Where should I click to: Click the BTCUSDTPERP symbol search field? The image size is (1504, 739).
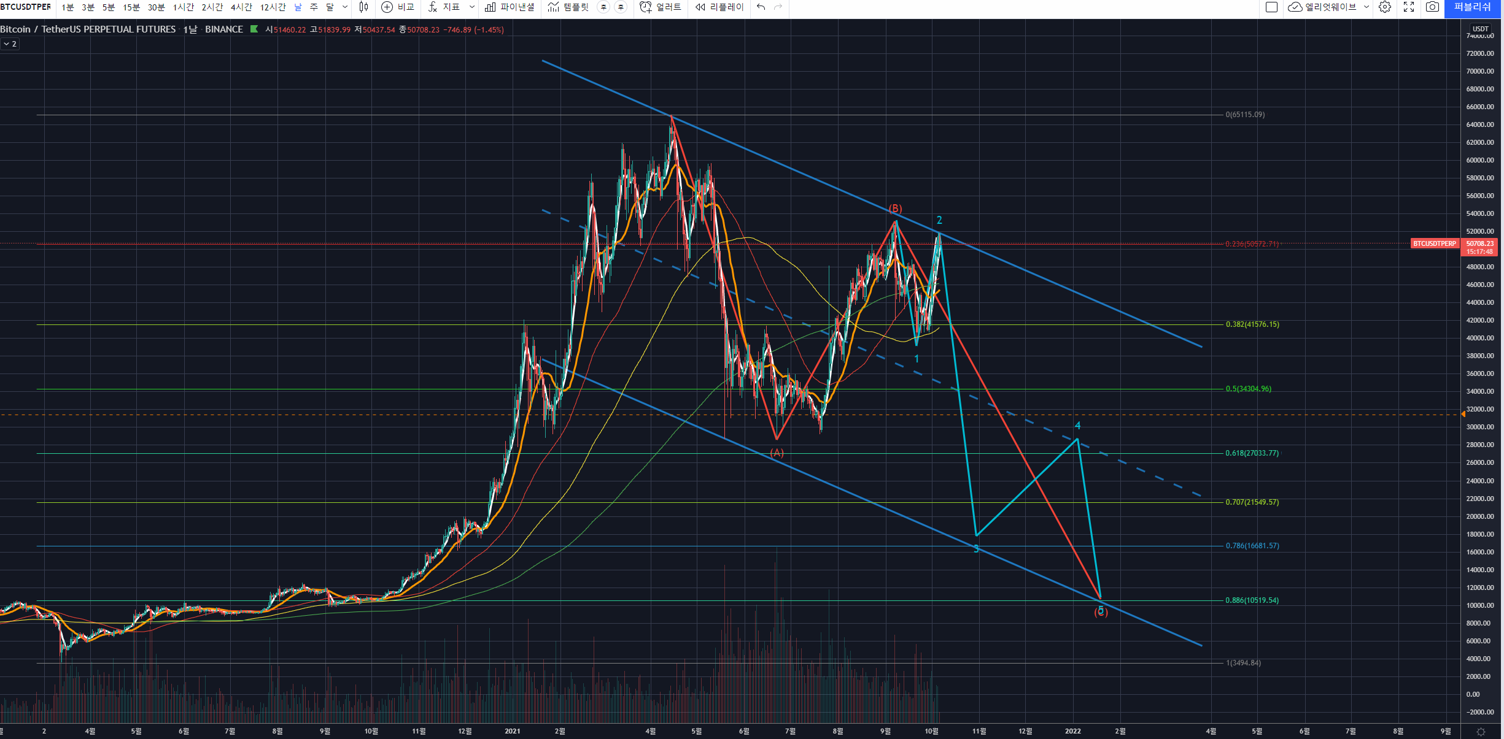26,7
